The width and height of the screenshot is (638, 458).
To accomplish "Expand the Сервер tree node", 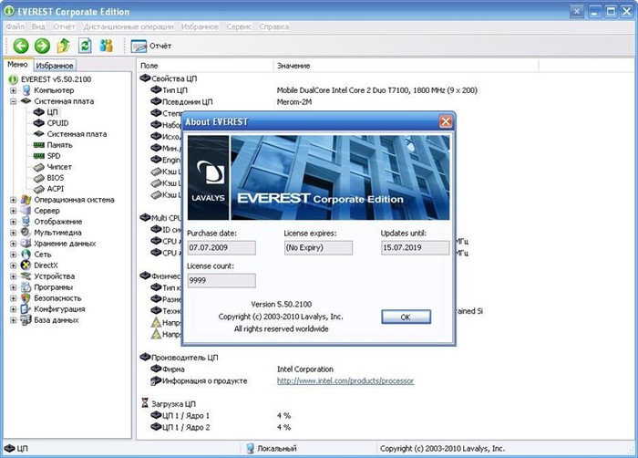I will pos(14,211).
